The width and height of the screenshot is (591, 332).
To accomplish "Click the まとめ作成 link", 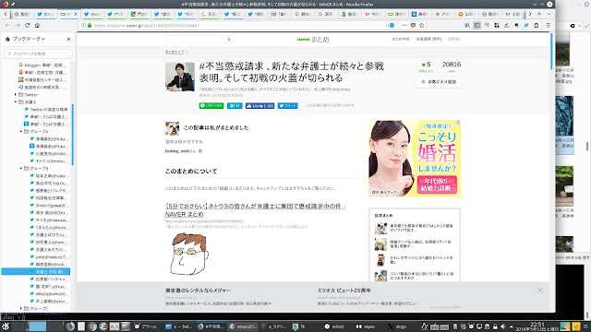I will click(401, 39).
